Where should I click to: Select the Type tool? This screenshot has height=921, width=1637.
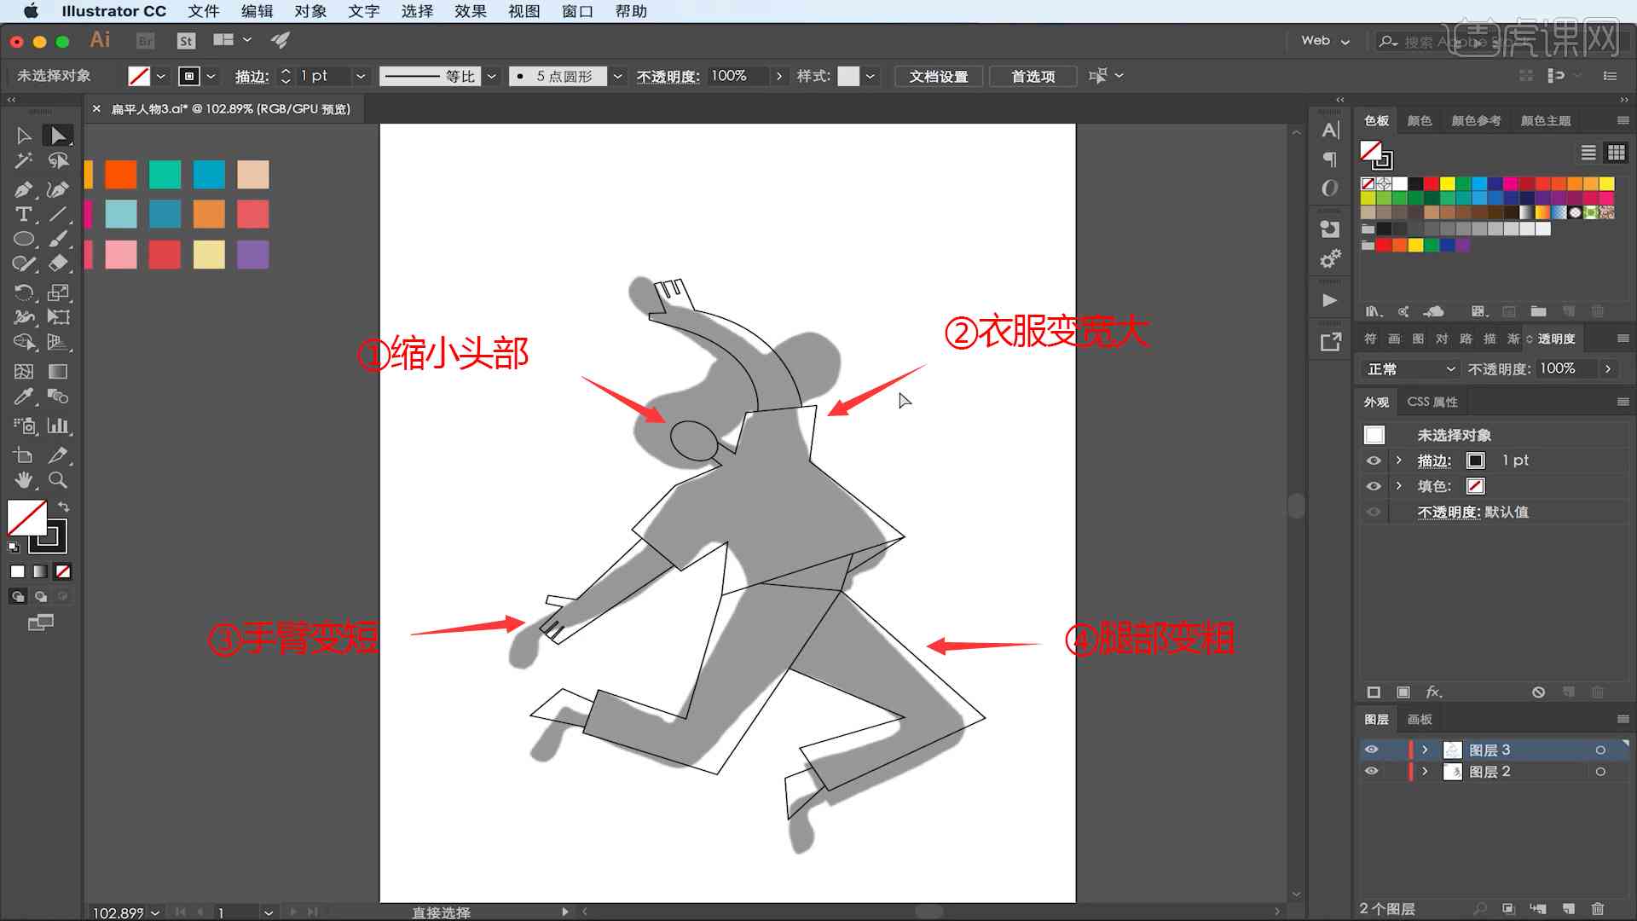point(22,214)
